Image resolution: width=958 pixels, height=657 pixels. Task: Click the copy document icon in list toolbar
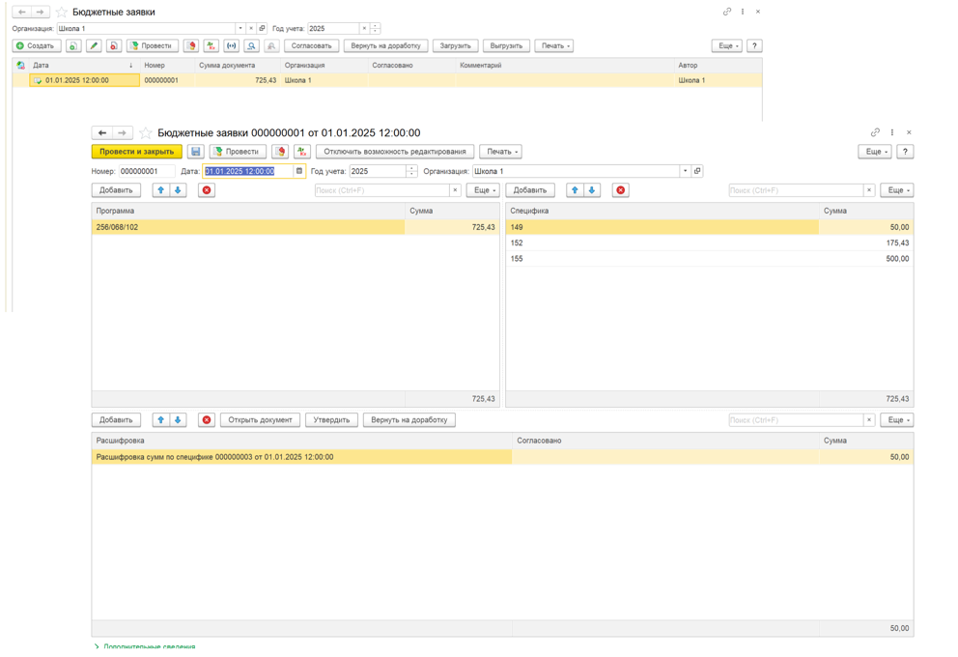tap(73, 45)
